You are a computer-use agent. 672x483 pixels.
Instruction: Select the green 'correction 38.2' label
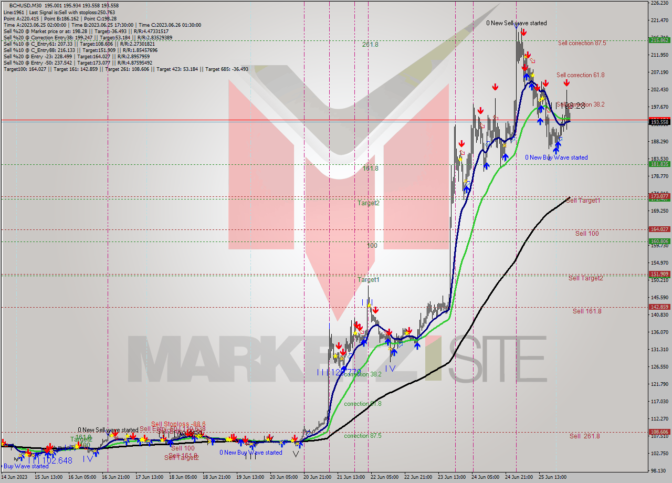coord(363,374)
